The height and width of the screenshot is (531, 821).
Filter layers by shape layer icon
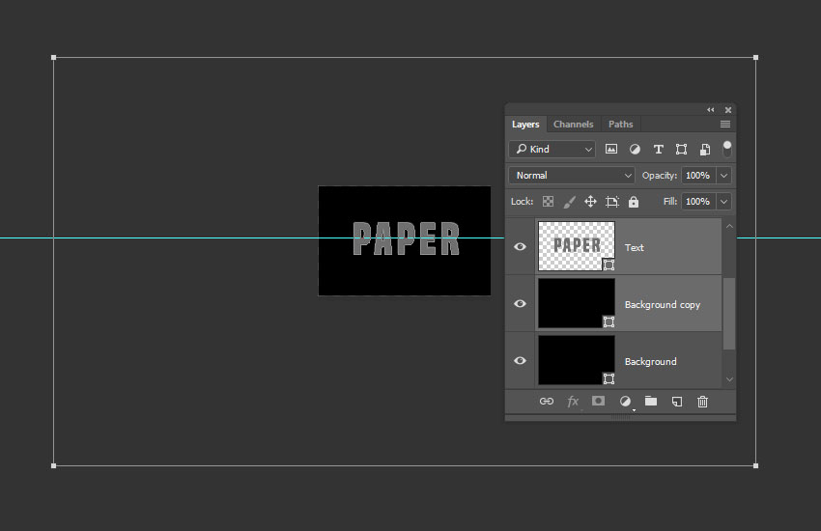pyautogui.click(x=681, y=149)
